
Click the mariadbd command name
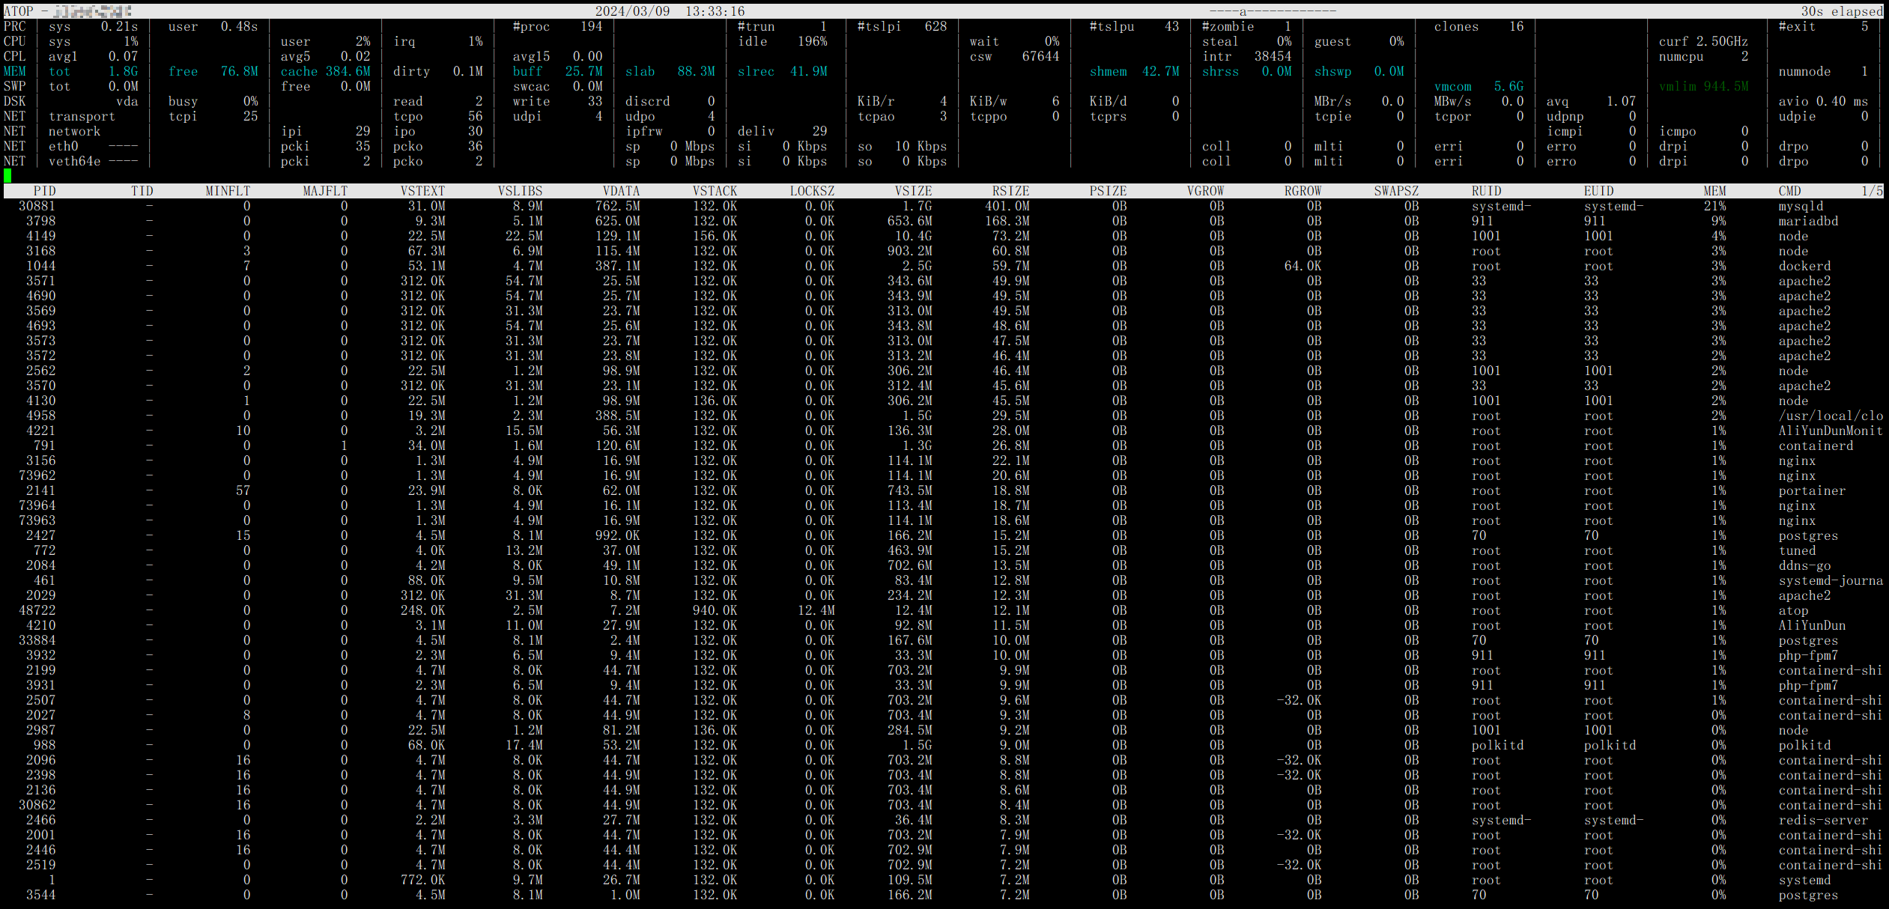(x=1808, y=221)
